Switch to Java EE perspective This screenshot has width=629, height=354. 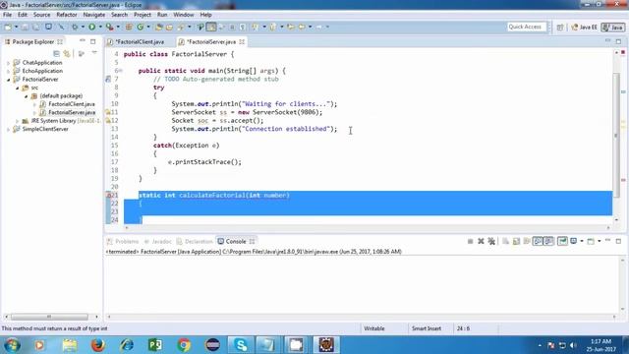[584, 27]
